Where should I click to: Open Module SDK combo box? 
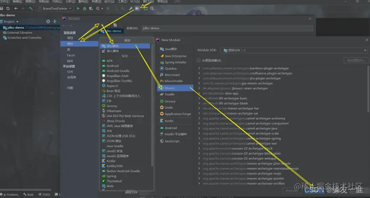point(294,50)
